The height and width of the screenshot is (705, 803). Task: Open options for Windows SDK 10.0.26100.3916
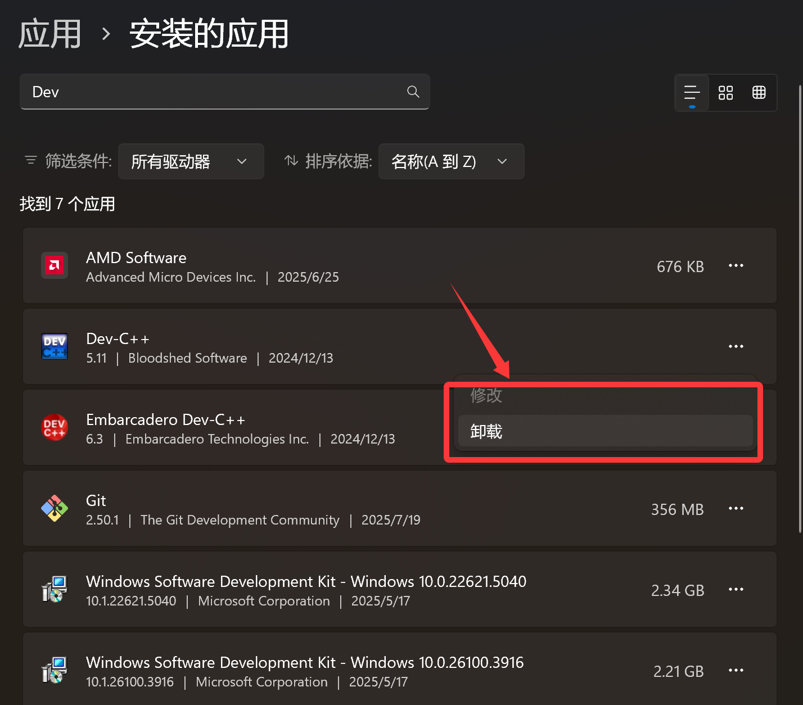point(736,670)
